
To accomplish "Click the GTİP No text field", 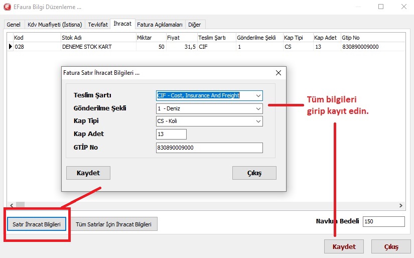I will (209, 148).
